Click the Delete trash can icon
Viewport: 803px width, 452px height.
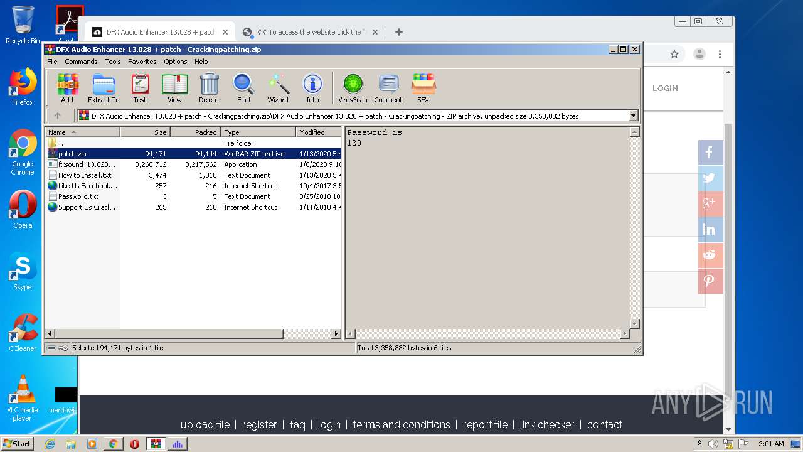pos(209,89)
